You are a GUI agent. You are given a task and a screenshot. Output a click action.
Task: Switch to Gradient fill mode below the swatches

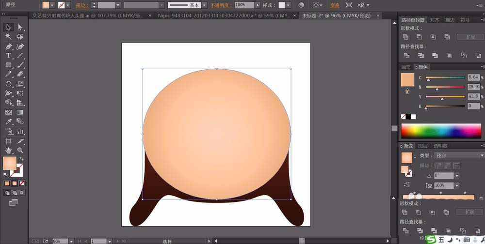pos(14,183)
